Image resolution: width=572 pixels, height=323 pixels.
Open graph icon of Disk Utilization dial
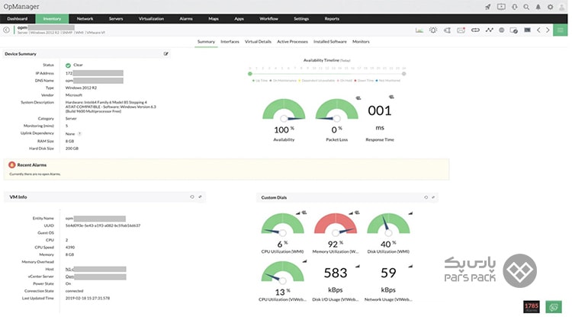pos(410,213)
